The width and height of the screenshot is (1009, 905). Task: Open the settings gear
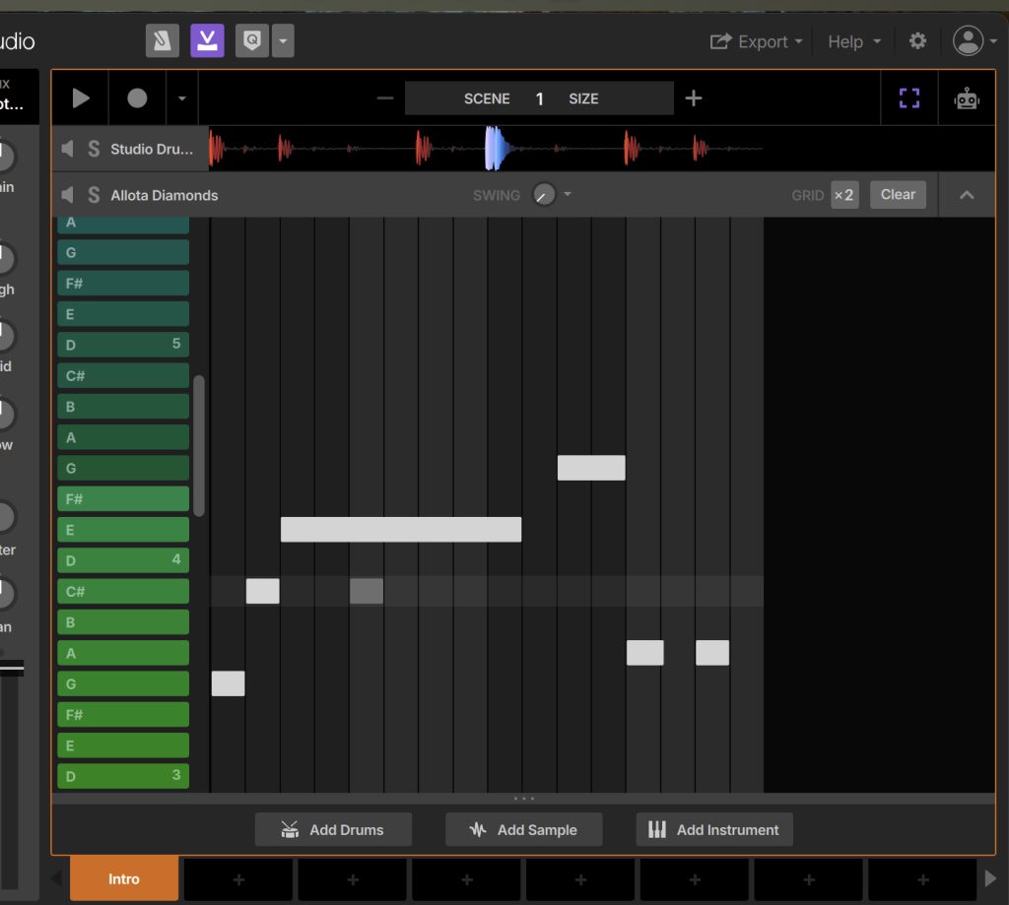click(917, 41)
